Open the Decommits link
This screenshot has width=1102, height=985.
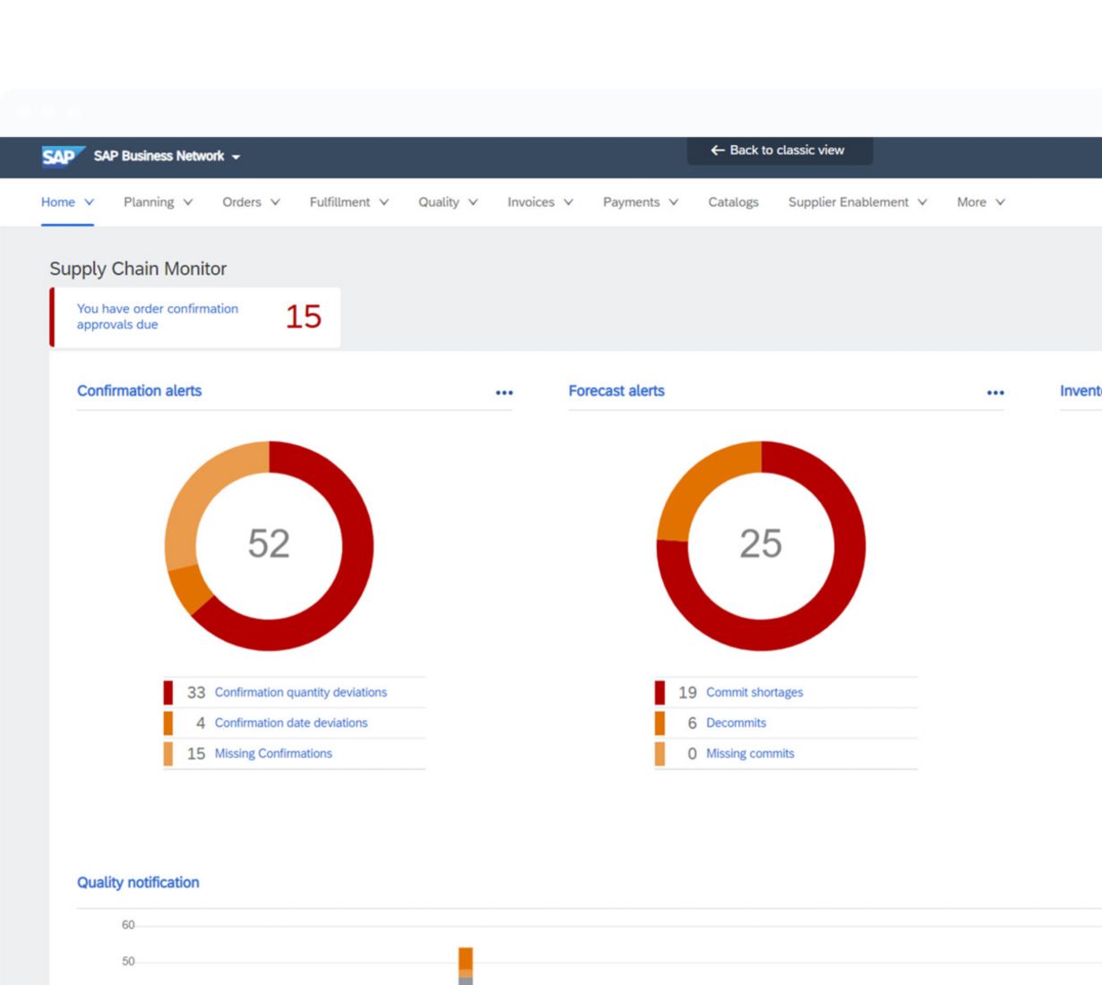coord(736,723)
